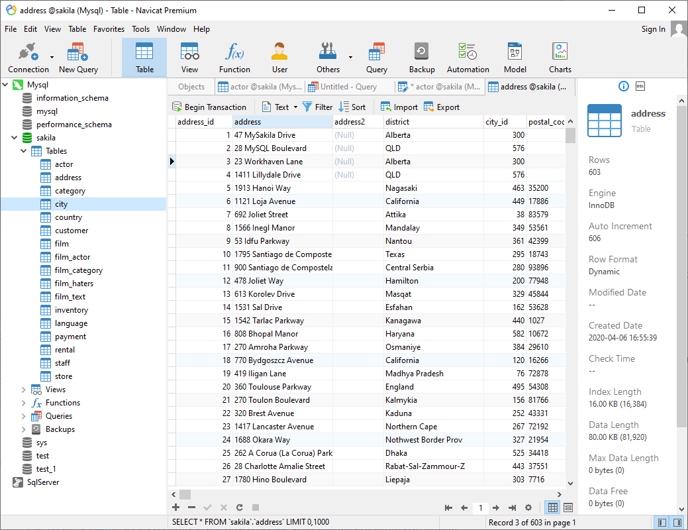The width and height of the screenshot is (688, 530).
Task: Click the Filter button
Action: (318, 107)
